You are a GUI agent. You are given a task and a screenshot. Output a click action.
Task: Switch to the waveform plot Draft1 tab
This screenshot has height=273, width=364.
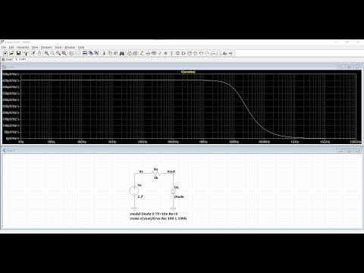point(7,59)
